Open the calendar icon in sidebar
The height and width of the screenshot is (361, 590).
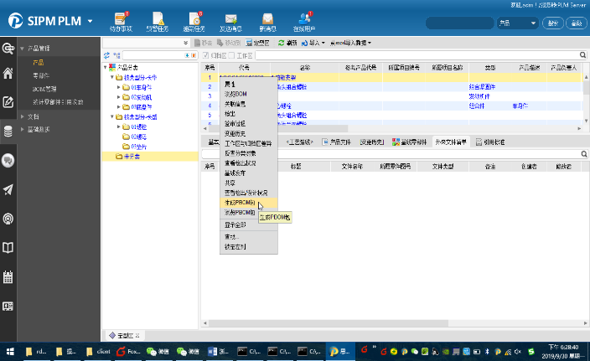point(8,276)
